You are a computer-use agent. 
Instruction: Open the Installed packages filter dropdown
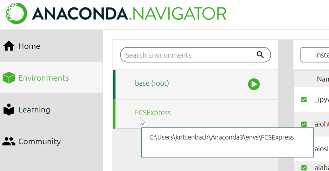[x=315, y=55]
